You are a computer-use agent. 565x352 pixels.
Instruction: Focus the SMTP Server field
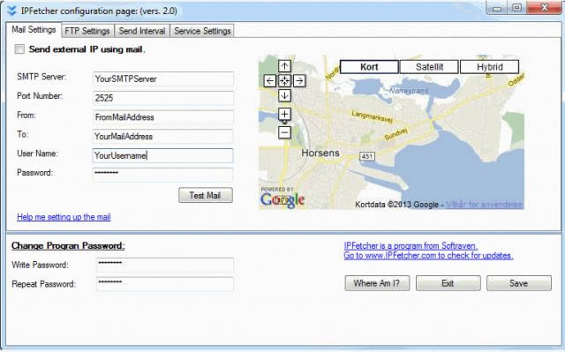click(162, 79)
